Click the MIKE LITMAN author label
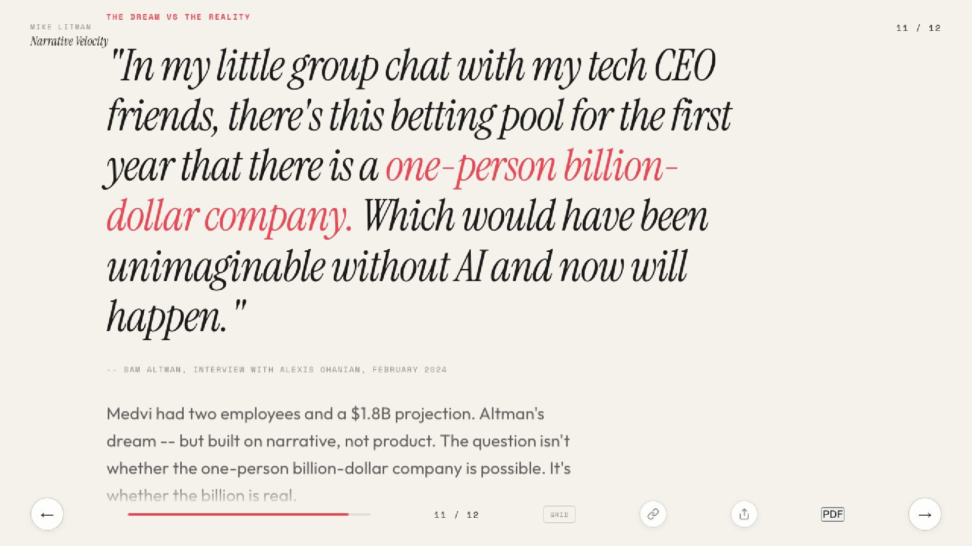972x546 pixels. click(61, 27)
